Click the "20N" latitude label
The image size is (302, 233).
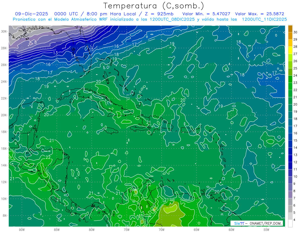(x=4, y=115)
